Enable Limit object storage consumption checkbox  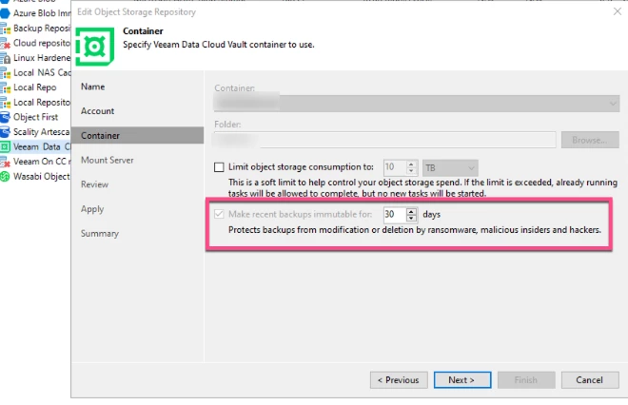[219, 167]
